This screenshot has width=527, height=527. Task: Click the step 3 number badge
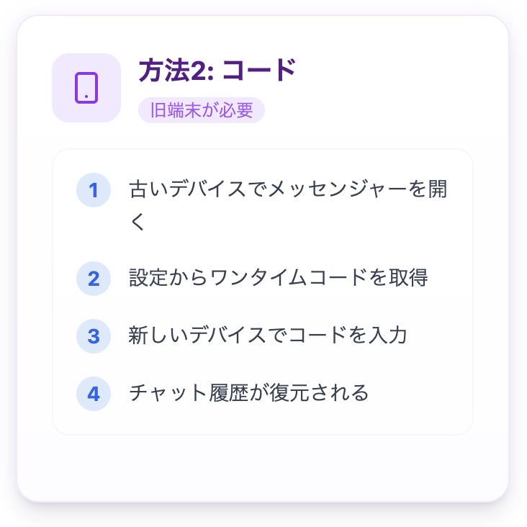[x=93, y=335]
